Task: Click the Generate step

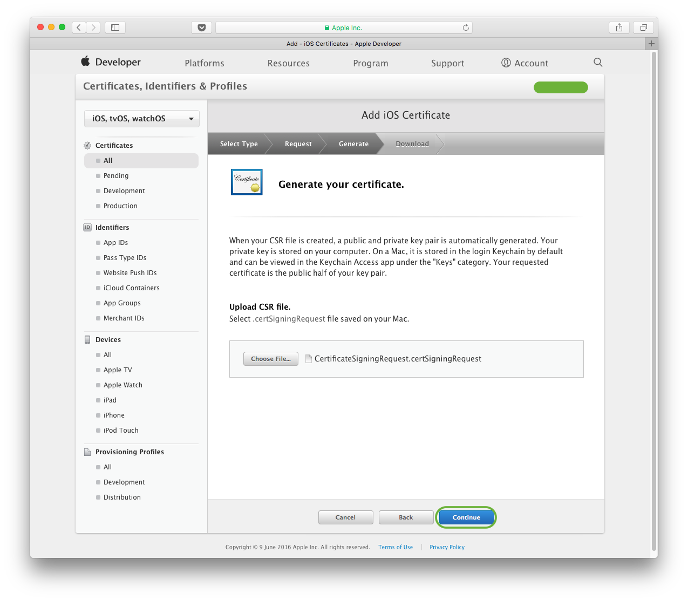Action: tap(354, 144)
